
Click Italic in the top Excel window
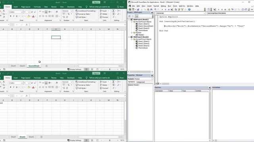[13, 16]
